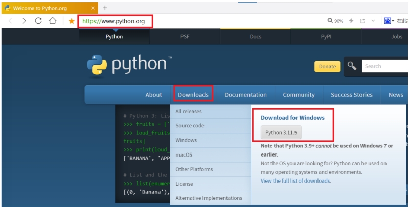
Task: Click the magnifier search icon beside Donate
Action: [x=352, y=66]
